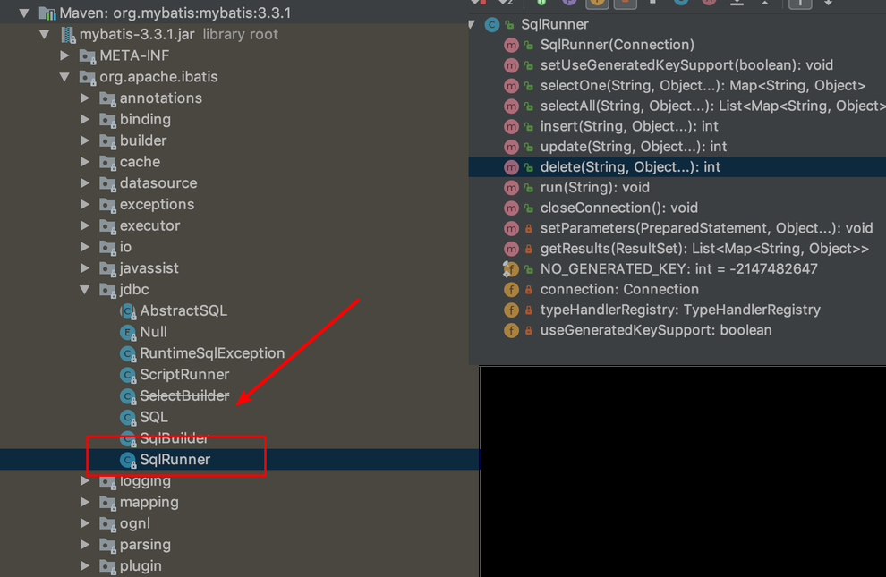Click the SQL class icon
The width and height of the screenshot is (886, 577).
click(128, 418)
